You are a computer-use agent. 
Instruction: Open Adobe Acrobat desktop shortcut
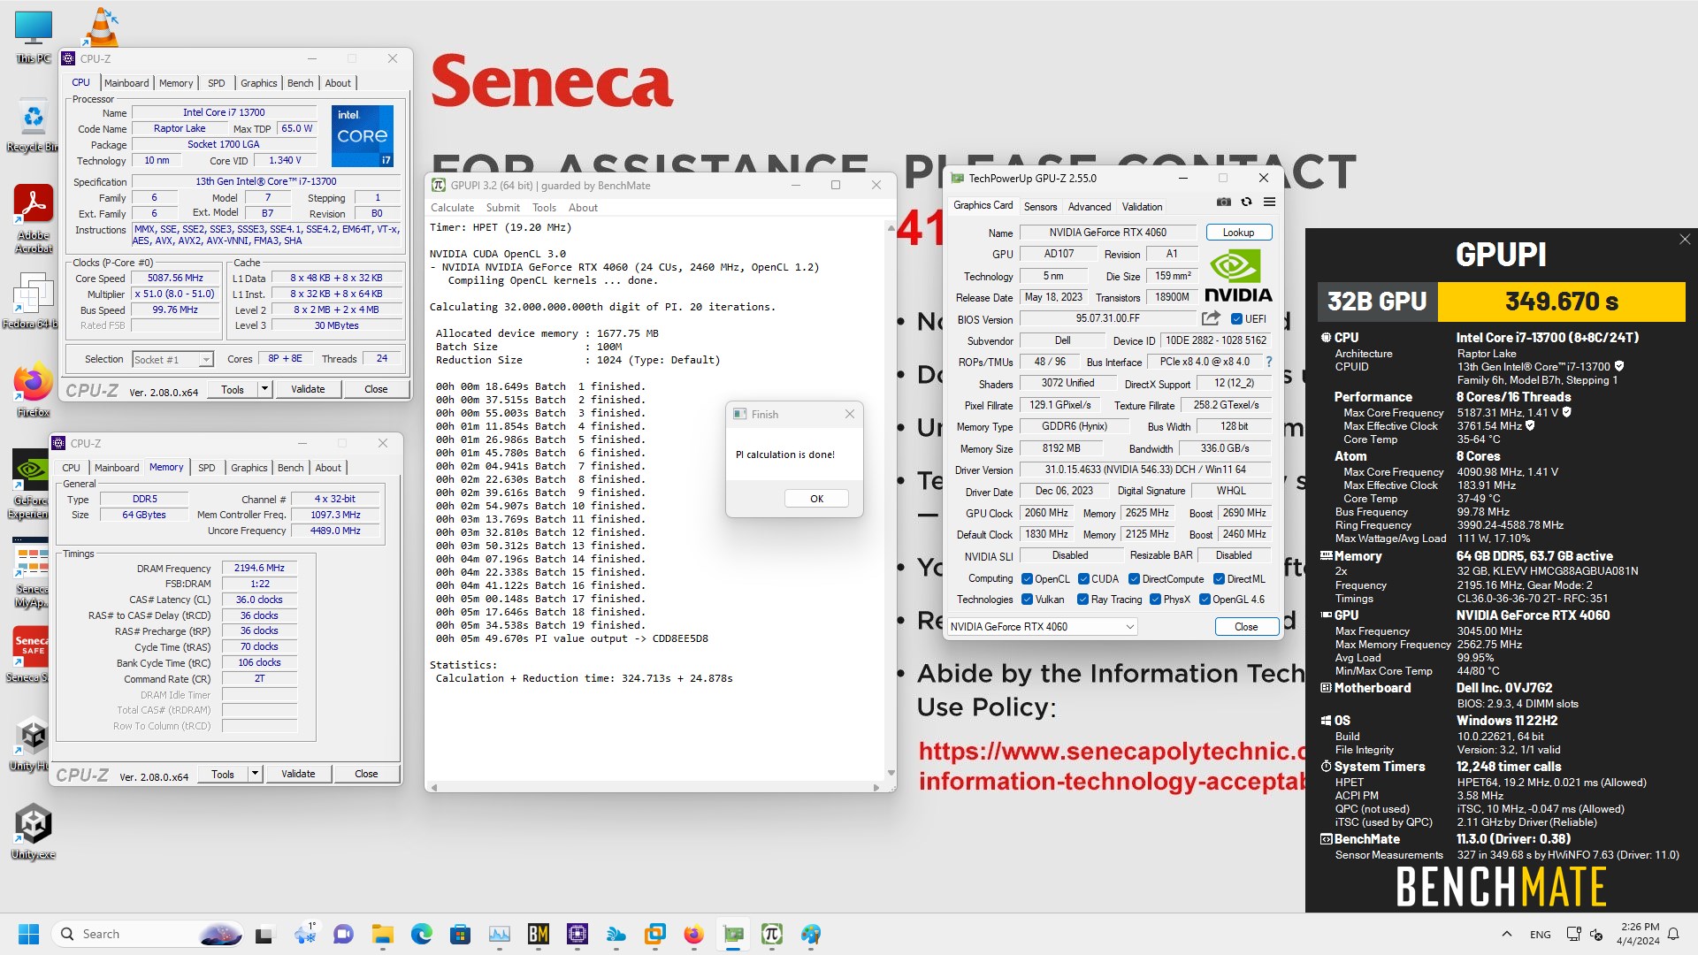[x=34, y=219]
